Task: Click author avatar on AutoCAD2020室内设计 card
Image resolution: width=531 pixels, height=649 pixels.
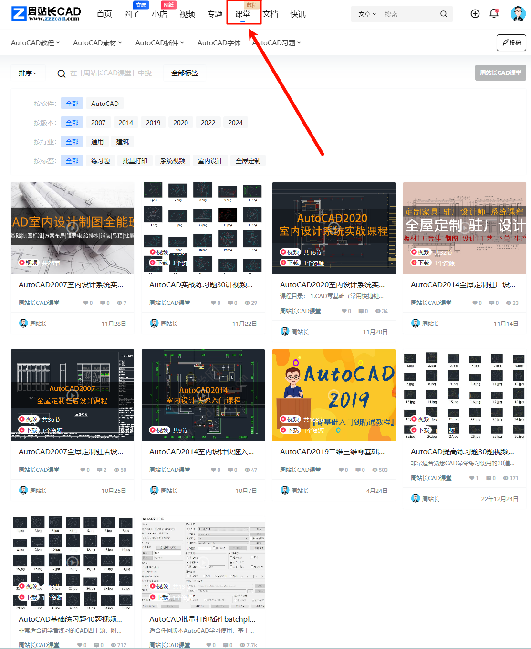Action: [285, 331]
